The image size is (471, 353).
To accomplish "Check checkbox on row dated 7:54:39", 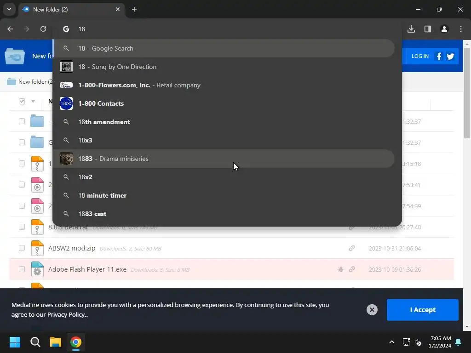I will [22, 205].
